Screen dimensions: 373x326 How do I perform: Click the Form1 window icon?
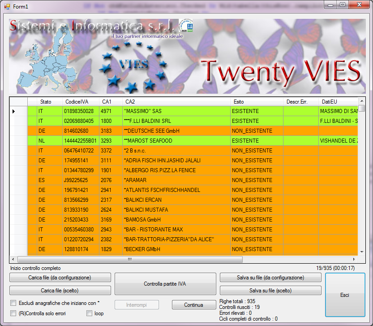tap(7, 7)
